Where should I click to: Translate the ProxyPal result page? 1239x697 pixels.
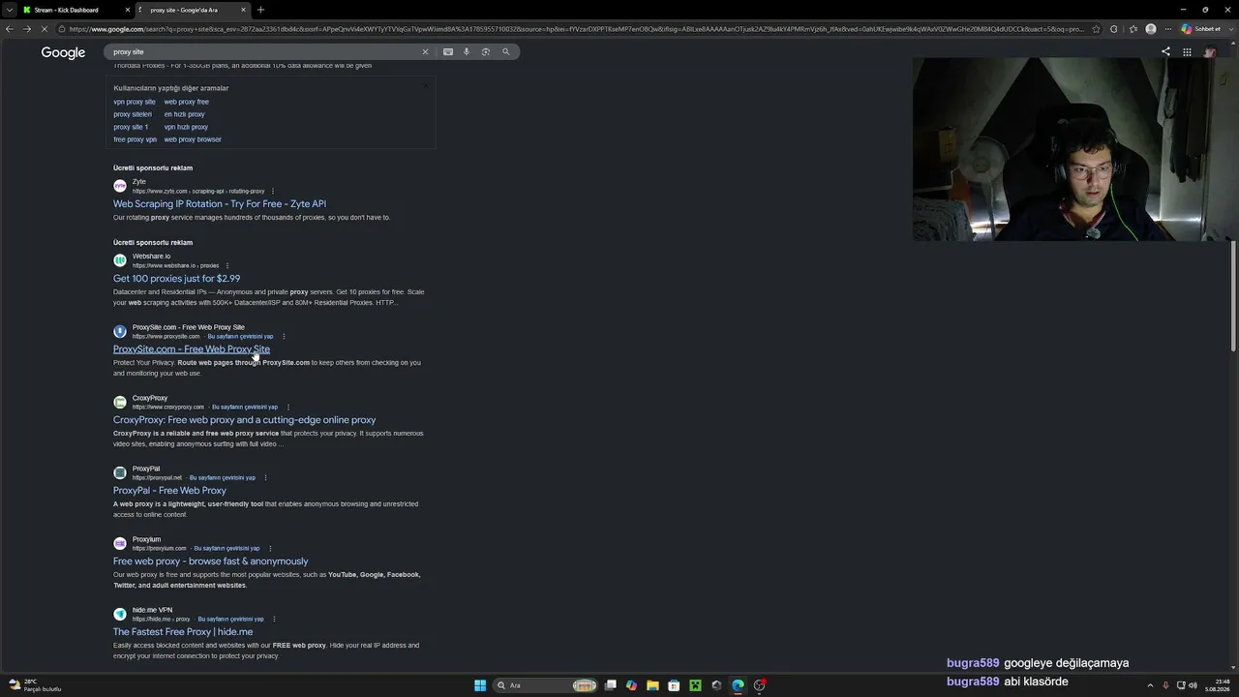(223, 477)
